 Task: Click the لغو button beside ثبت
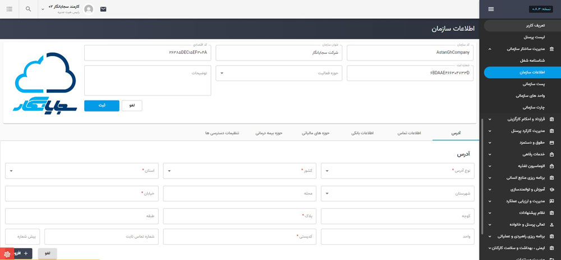[x=132, y=106]
